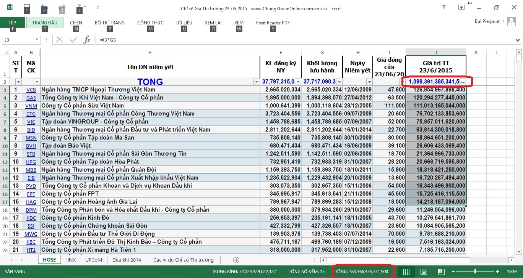Screen dimensions: 523x278
Task: Select the Tập đoàn Bảo Việt cell
Action: tap(150, 146)
